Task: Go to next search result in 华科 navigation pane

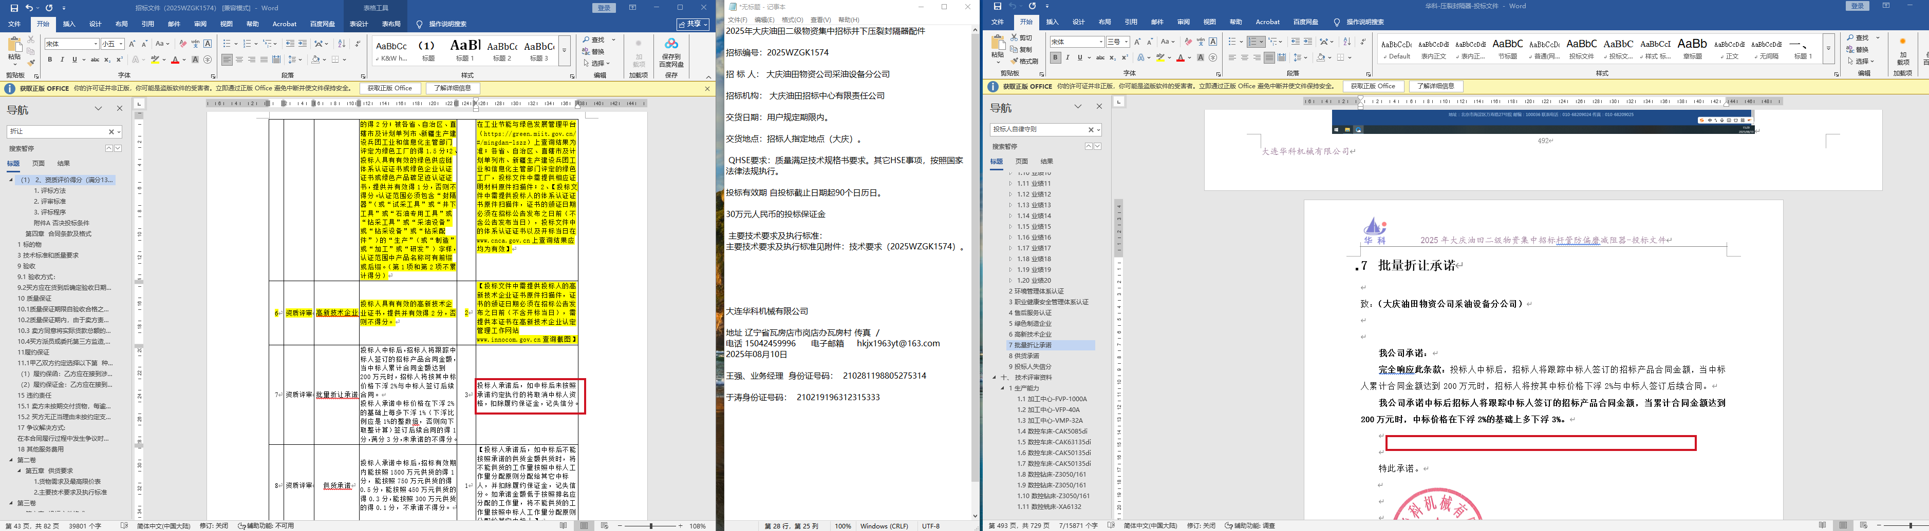Action: tap(1098, 147)
